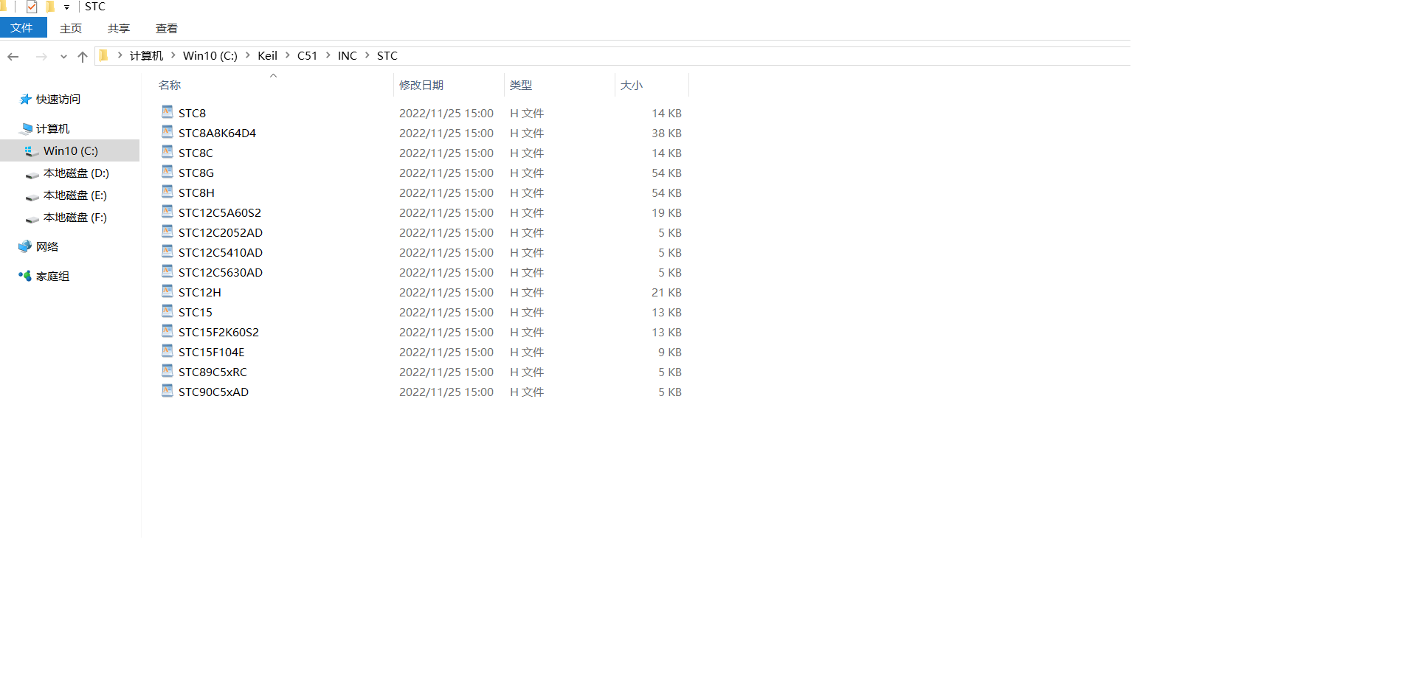Image resolution: width=1402 pixels, height=694 pixels.
Task: Click the STC8G file icon
Action: tap(168, 172)
